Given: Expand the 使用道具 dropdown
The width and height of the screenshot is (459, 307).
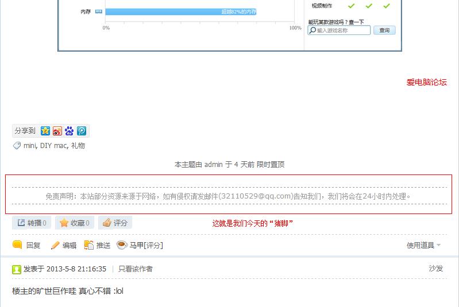Looking at the screenshot, I should (423, 245).
